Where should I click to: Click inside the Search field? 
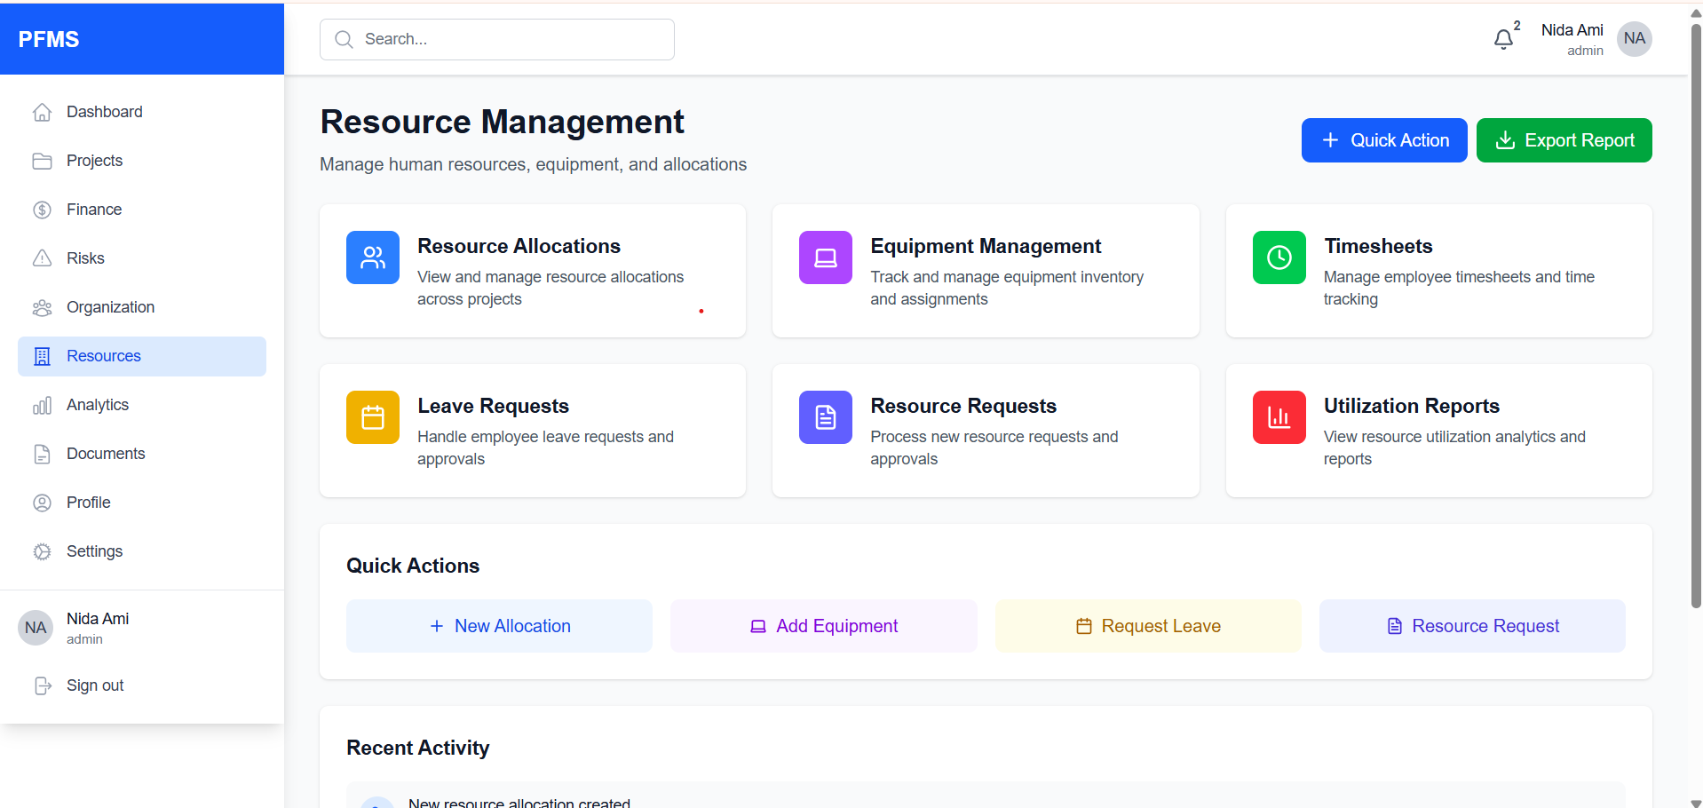495,39
